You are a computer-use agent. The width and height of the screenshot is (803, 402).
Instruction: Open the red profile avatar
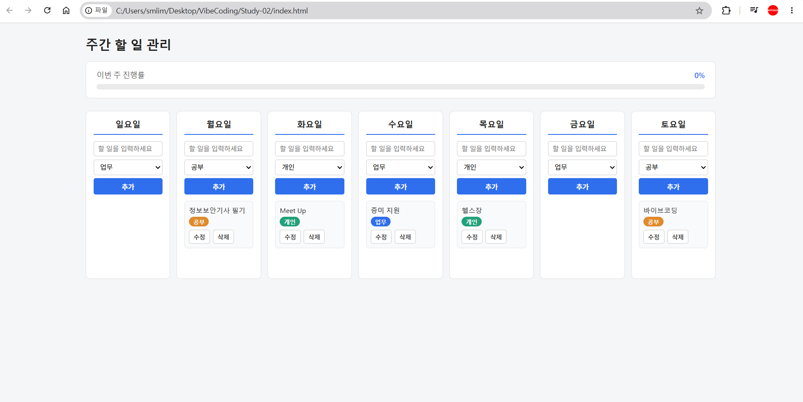point(773,11)
